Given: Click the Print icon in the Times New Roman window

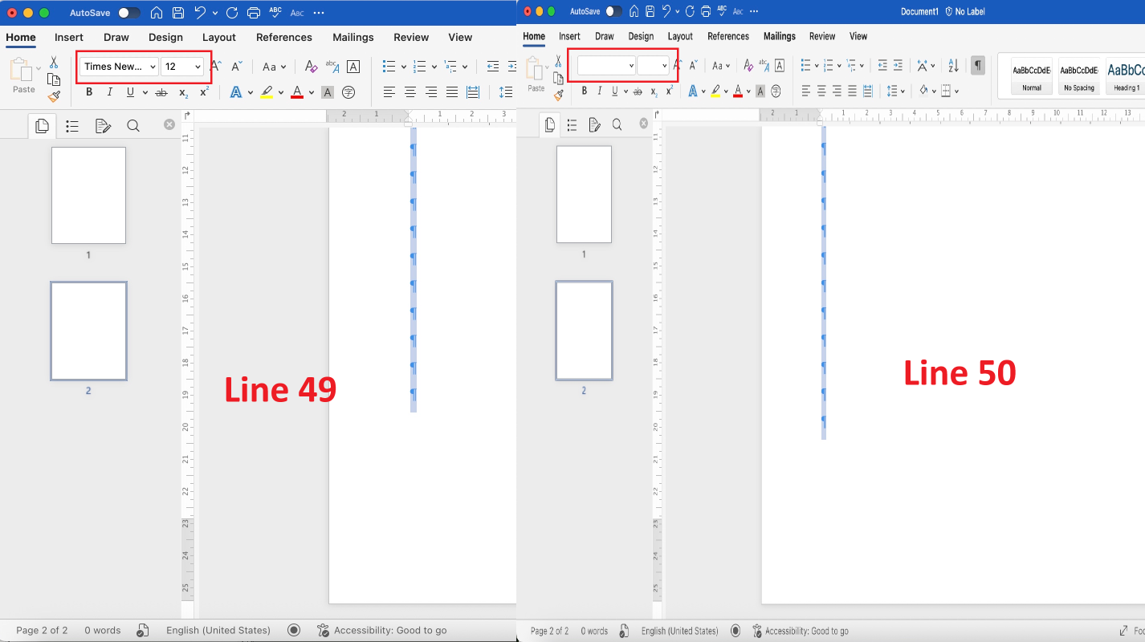Looking at the screenshot, I should [254, 13].
